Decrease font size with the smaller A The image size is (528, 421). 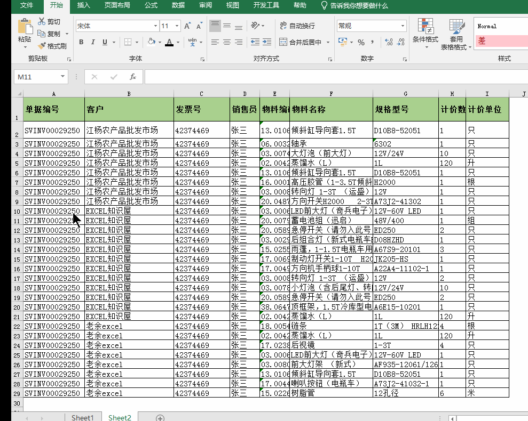(x=199, y=26)
